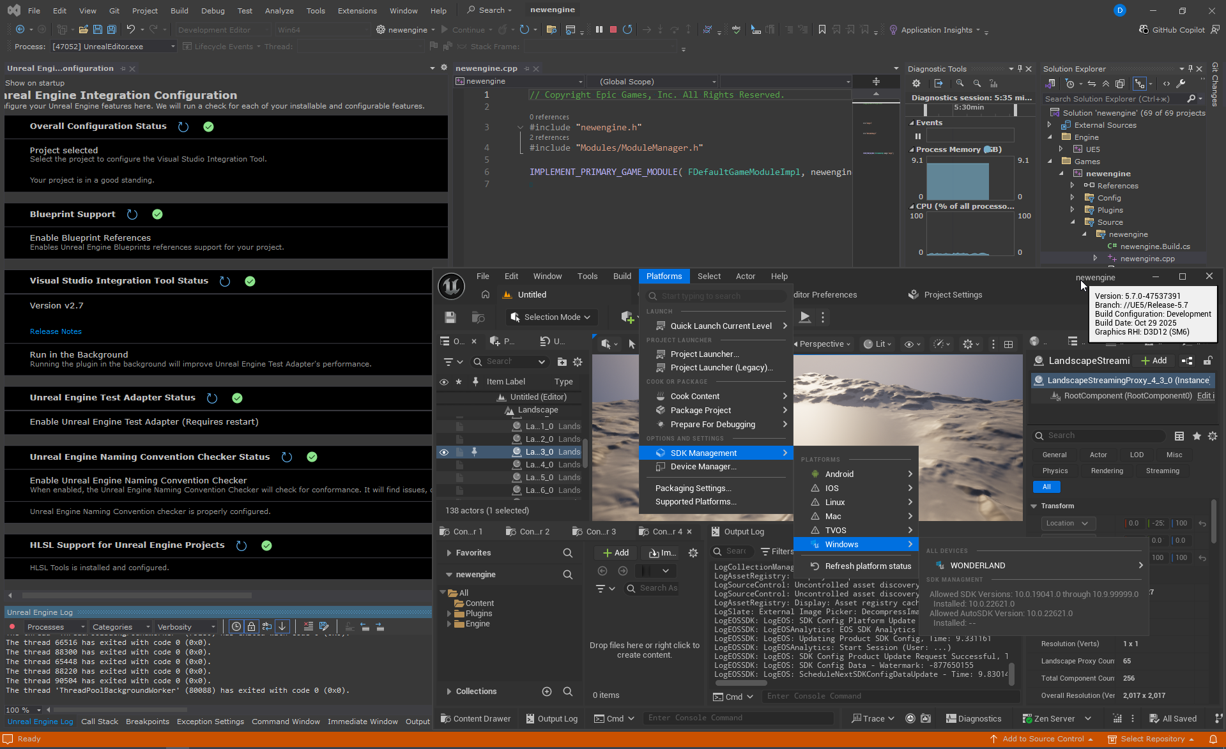Click the save level floppy icon

coord(450,317)
